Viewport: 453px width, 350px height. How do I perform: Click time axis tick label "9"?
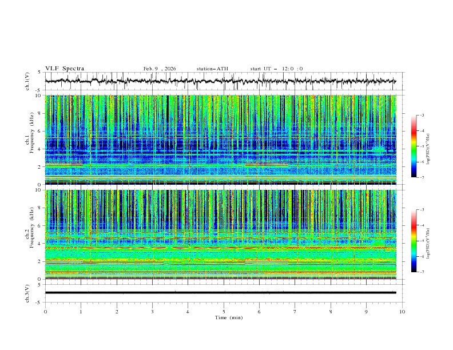point(366,312)
